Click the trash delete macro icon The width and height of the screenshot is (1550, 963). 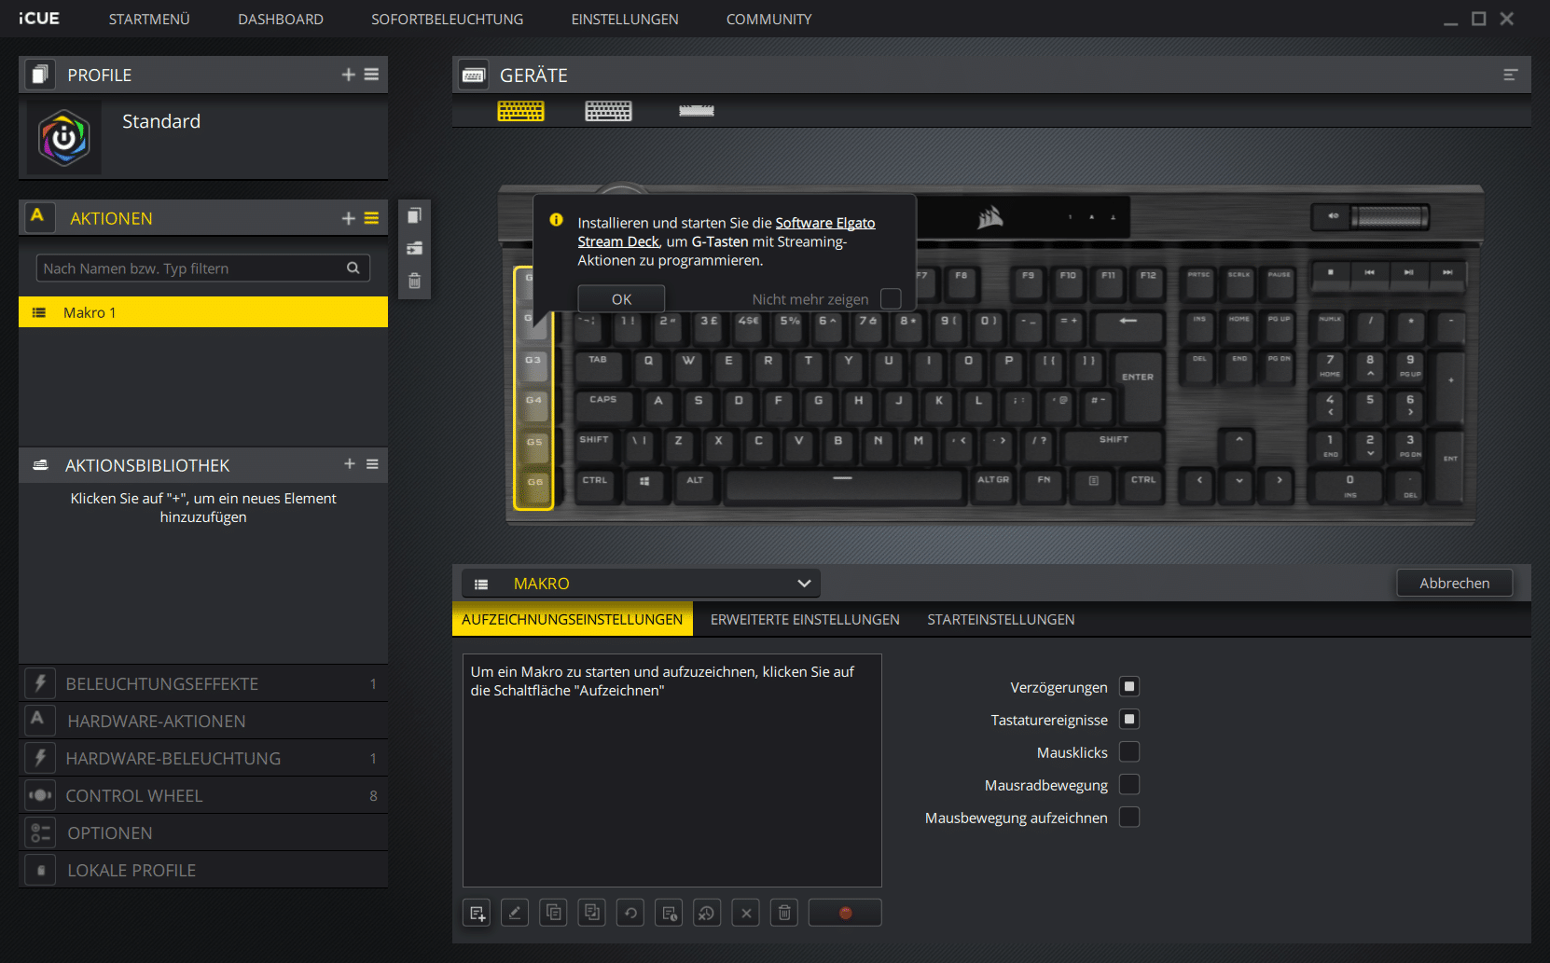[x=784, y=913]
